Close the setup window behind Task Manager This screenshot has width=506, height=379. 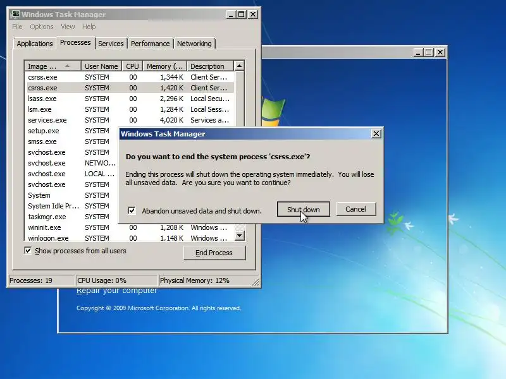(440, 52)
